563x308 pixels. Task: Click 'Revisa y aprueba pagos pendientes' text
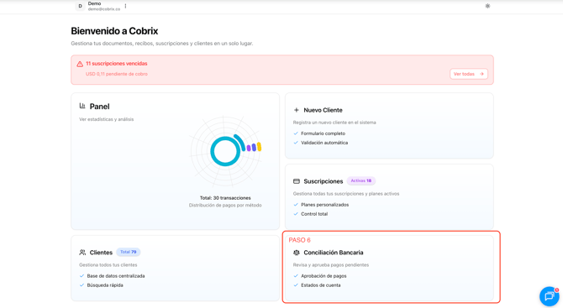[331, 265]
